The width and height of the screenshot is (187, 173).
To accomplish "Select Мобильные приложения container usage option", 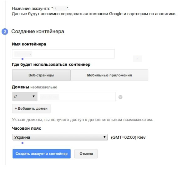I will click(109, 75).
